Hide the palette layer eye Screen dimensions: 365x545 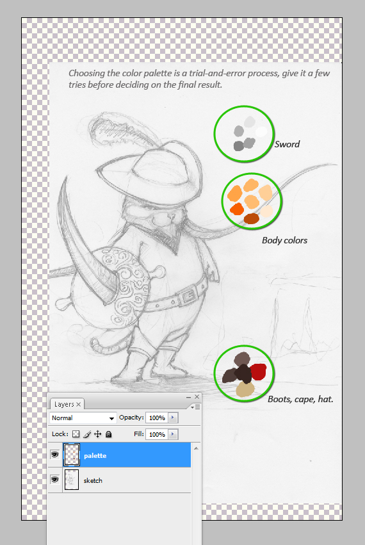54,454
